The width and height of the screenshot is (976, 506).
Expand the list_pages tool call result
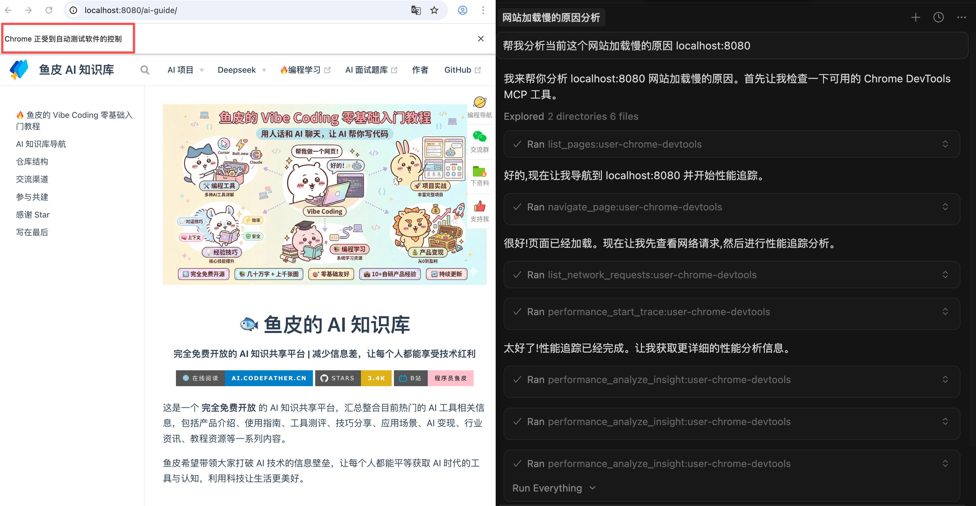pyautogui.click(x=945, y=144)
